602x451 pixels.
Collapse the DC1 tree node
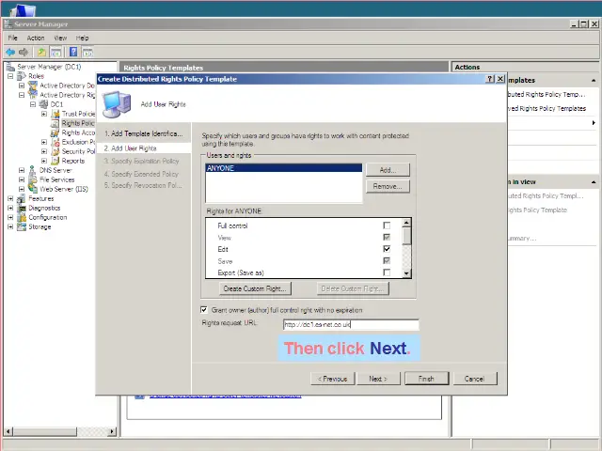click(33, 104)
